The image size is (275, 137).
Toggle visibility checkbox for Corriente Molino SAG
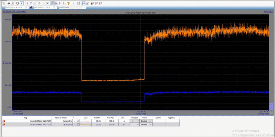(78, 121)
